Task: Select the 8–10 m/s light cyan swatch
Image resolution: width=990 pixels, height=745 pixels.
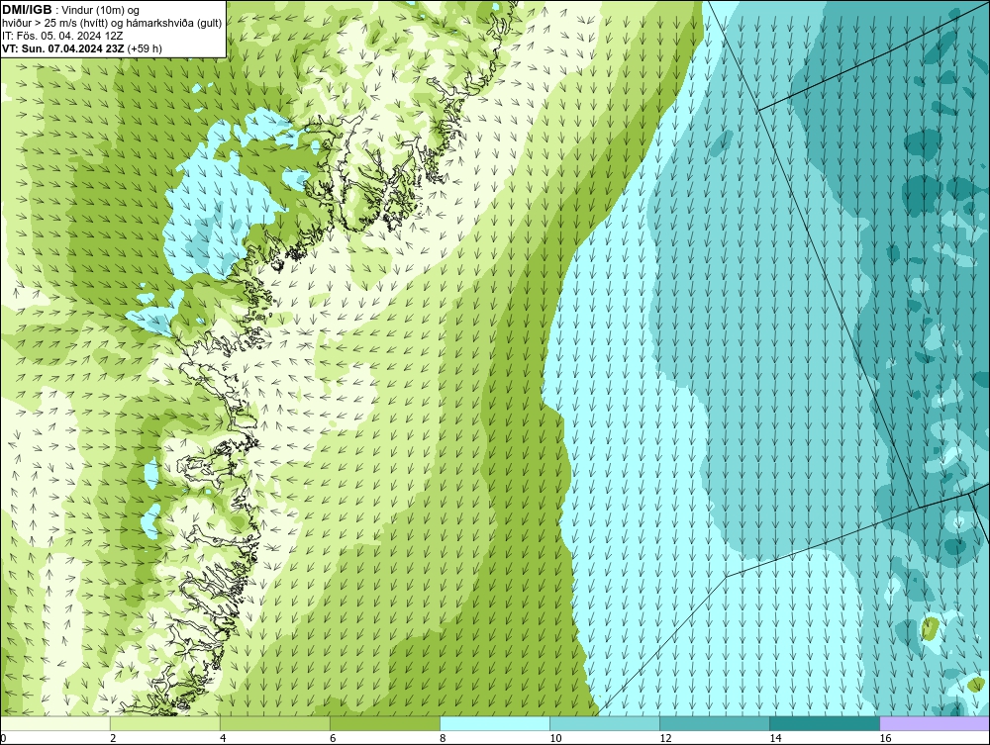Action: click(495, 723)
